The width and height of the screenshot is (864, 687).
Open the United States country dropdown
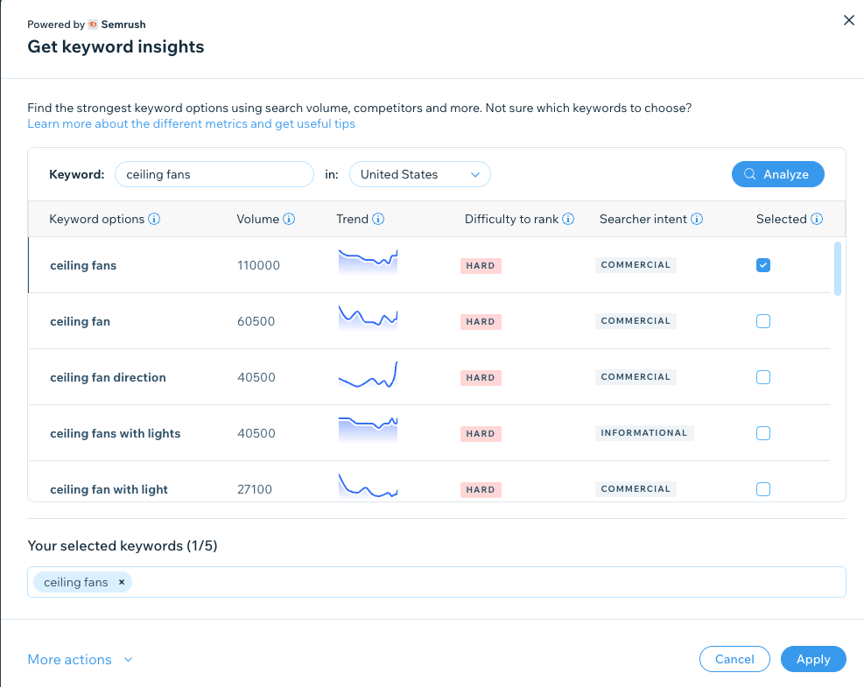420,174
